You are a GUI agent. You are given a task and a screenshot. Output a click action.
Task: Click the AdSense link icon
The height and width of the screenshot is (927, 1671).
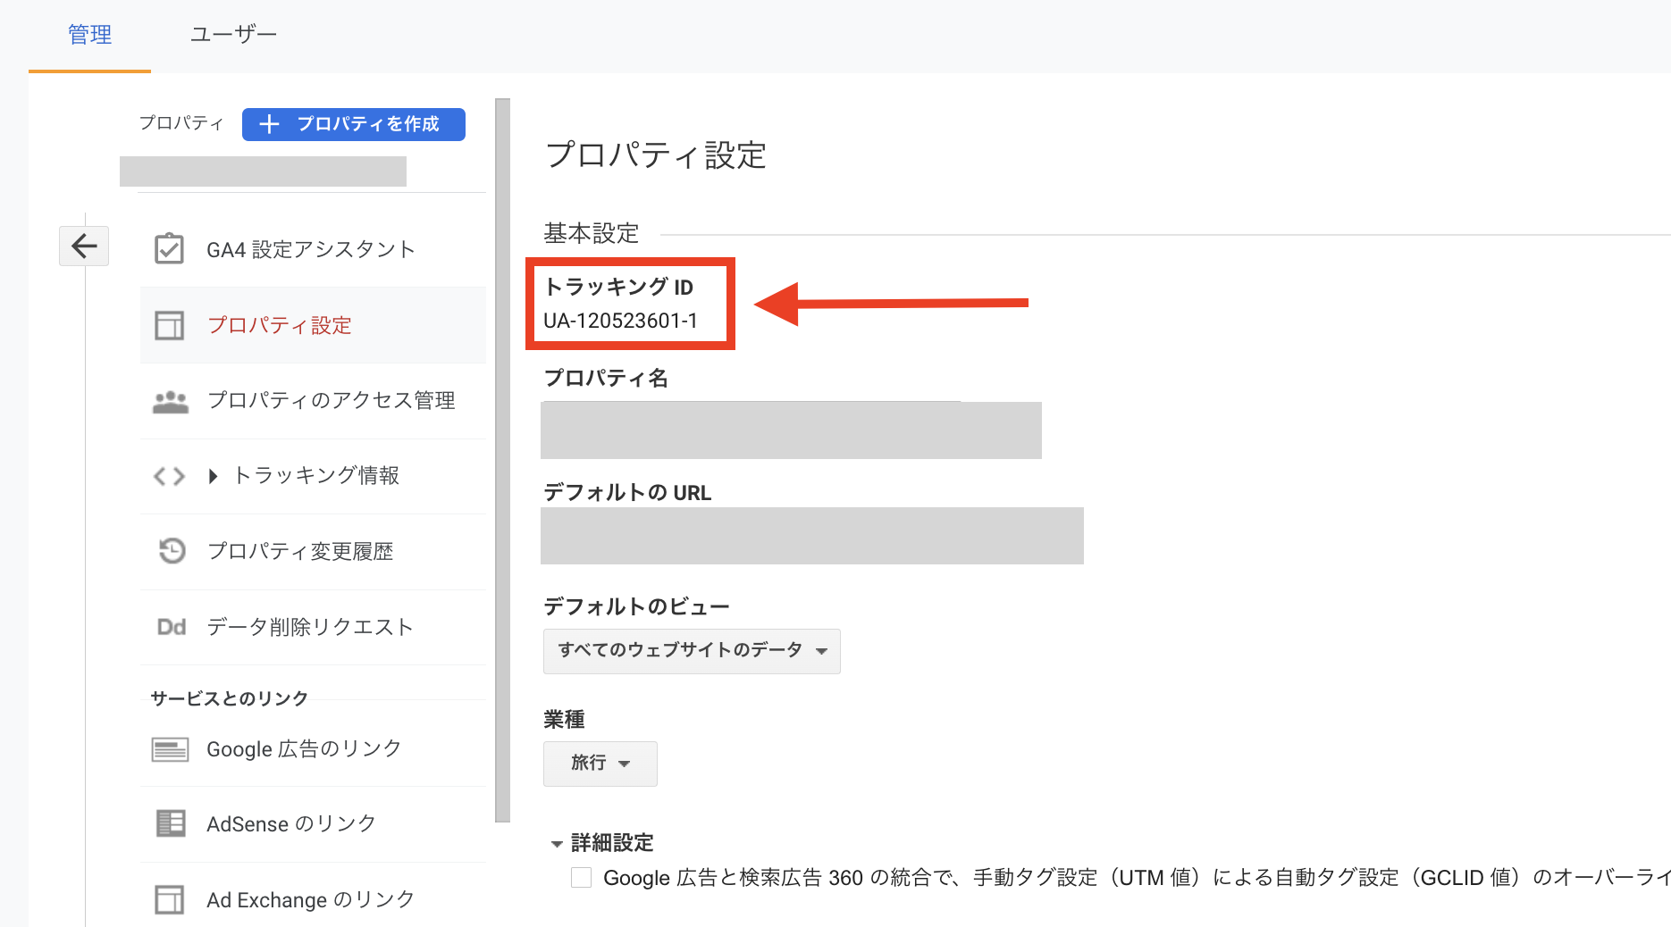click(170, 823)
